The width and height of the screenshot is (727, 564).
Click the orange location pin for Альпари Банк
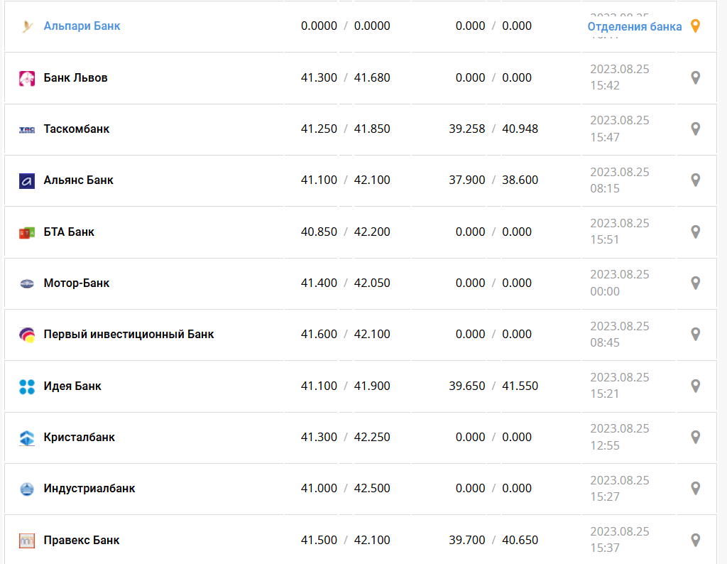pos(696,26)
